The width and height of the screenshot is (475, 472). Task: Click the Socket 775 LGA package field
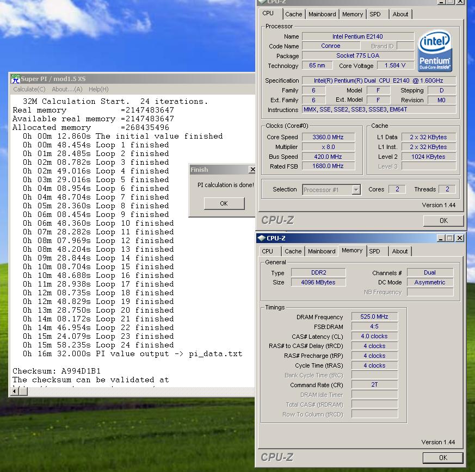358,55
